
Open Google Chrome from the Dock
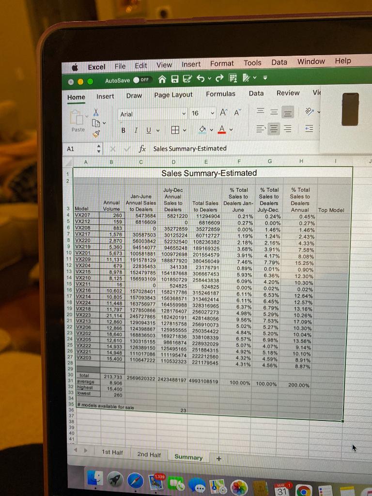pos(304,492)
